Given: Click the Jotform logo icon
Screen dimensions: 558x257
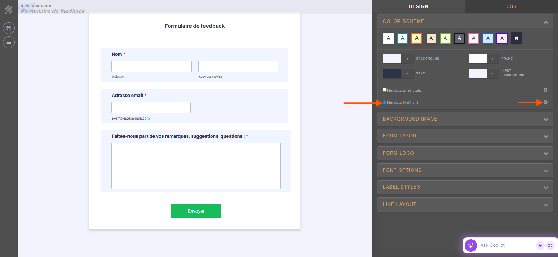Looking at the screenshot, I should pos(9,10).
